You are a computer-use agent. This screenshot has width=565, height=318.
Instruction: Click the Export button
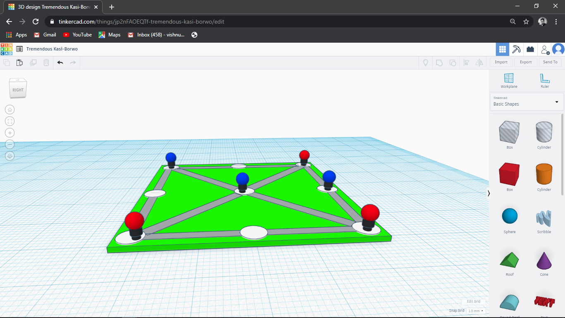(x=526, y=62)
